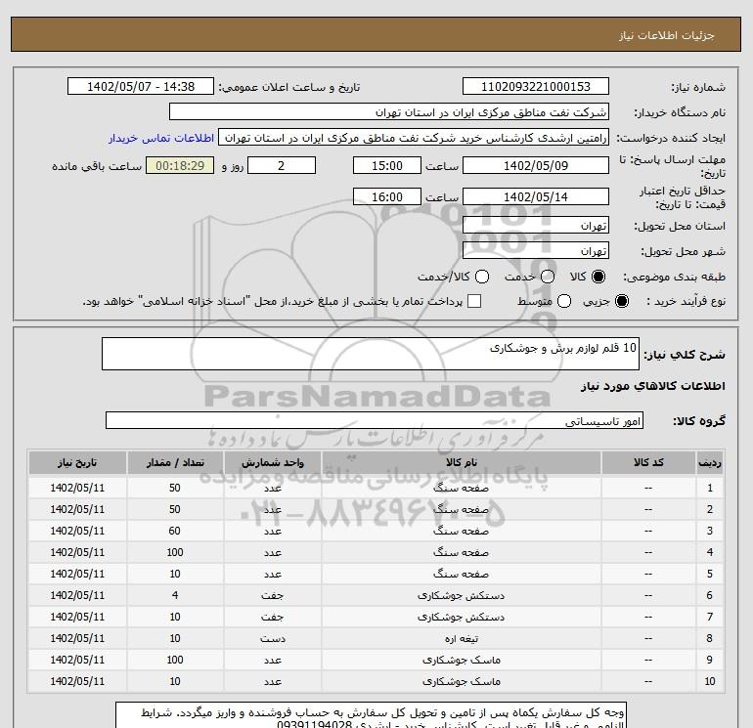Viewport: 753px width, 728px height.
Task: Click the شرح کلی نیاز label
Action: (685, 355)
